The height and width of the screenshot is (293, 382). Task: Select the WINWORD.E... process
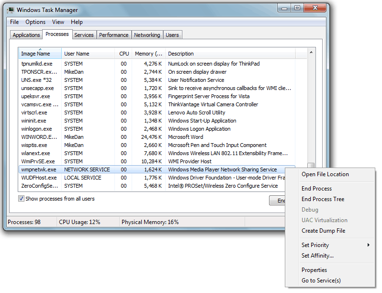tap(157, 137)
